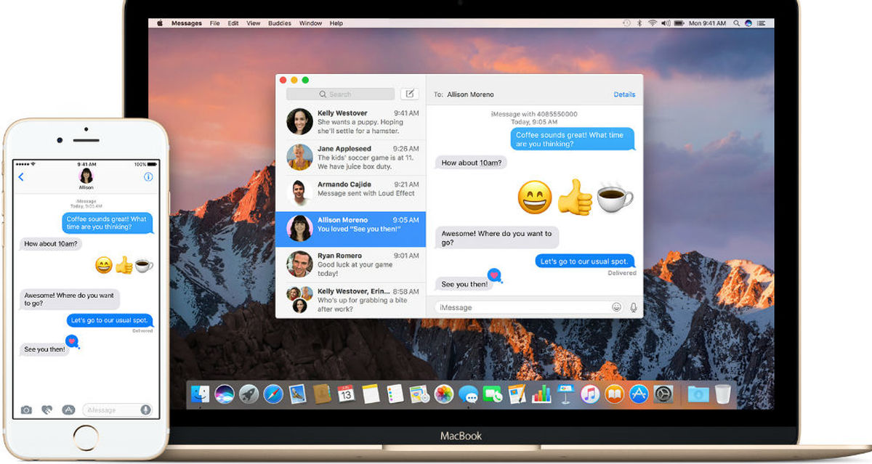
Task: Launch Keynote from the Dock
Action: pos(565,394)
